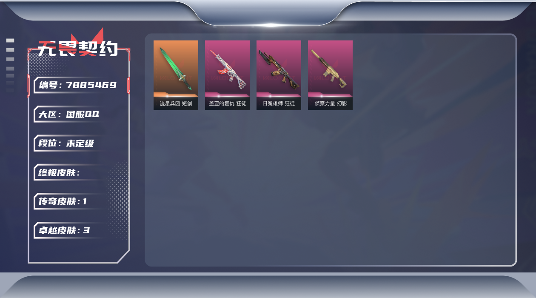Select the tan 侦察力量 Phantom image
Image resolution: width=536 pixels, height=298 pixels.
(x=330, y=69)
